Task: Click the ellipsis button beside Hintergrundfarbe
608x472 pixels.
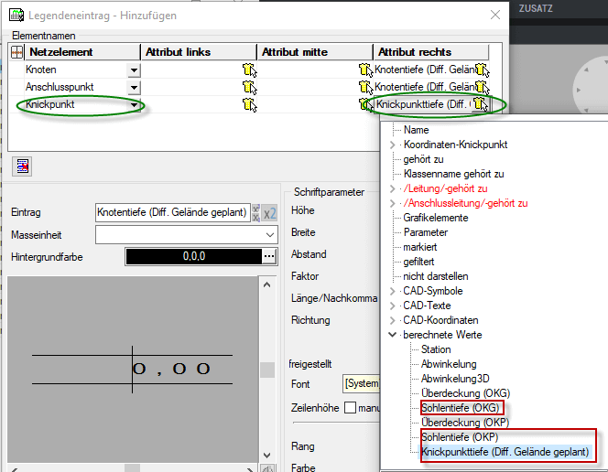Action: pos(269,256)
